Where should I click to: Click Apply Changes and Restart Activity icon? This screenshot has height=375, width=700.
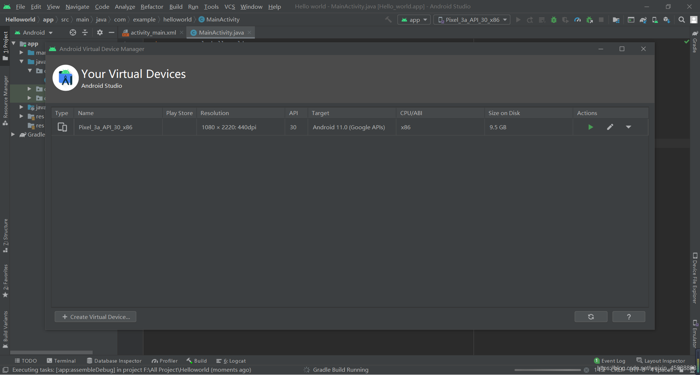tap(530, 20)
